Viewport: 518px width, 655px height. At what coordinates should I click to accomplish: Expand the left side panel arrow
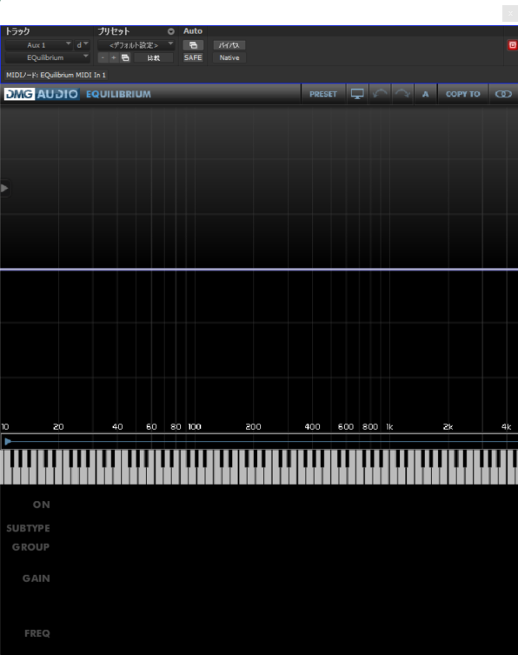click(x=4, y=189)
